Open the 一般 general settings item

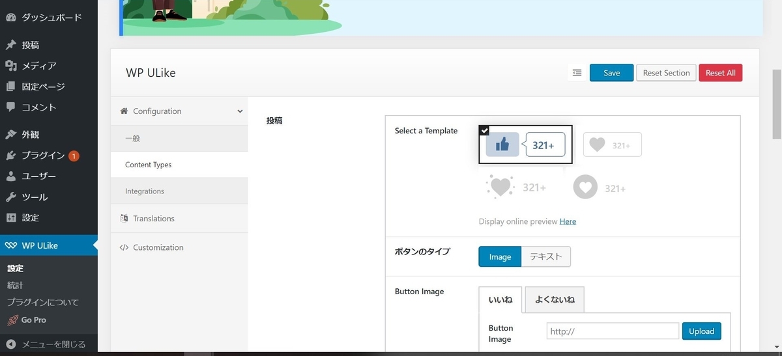(179, 139)
